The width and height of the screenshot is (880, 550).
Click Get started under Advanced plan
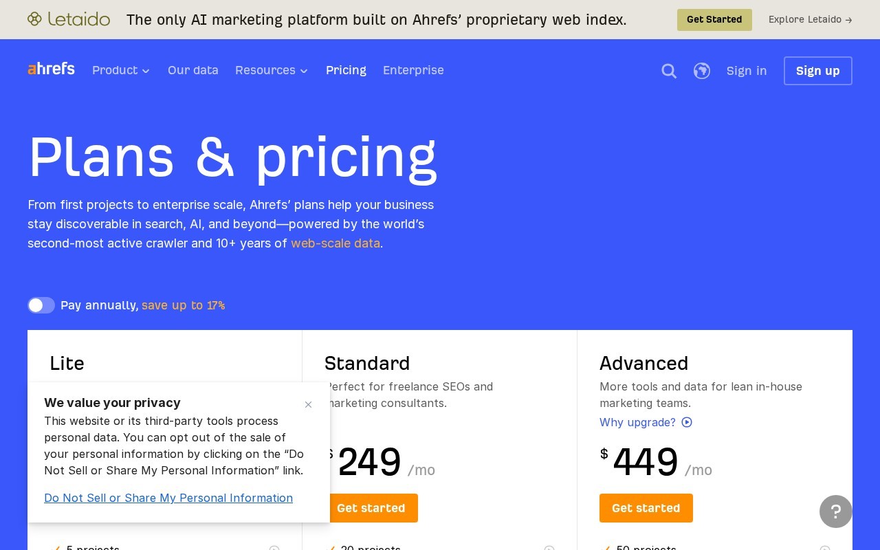[x=646, y=508]
